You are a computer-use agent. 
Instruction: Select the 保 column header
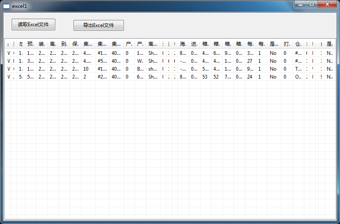point(76,44)
